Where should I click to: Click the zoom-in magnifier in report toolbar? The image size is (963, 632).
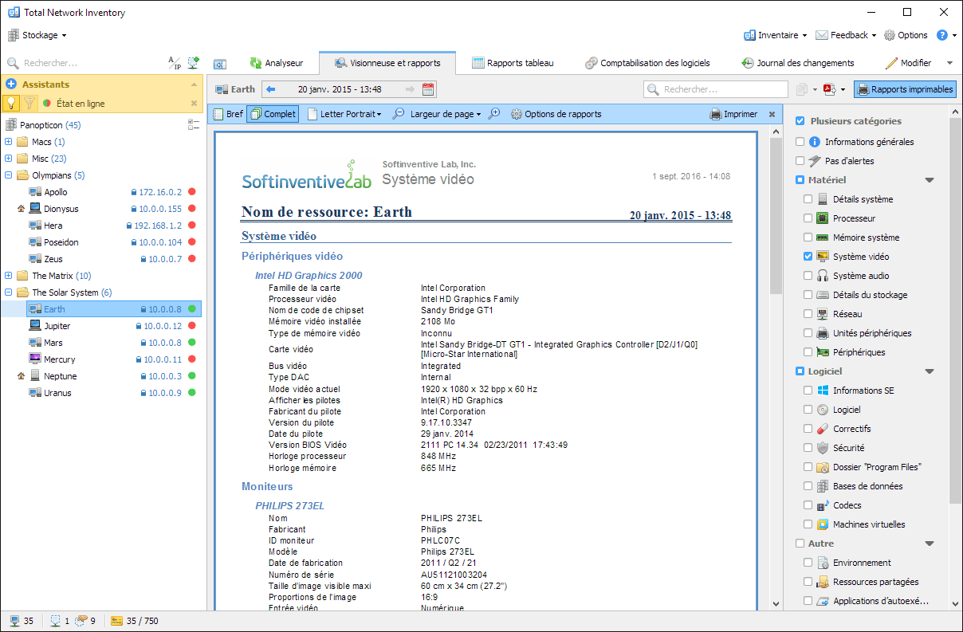[494, 114]
